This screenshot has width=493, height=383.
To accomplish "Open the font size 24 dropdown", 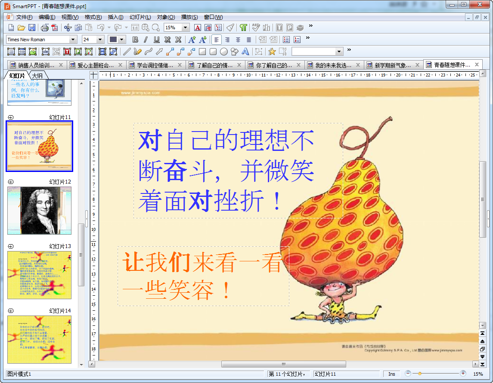I will [100, 40].
